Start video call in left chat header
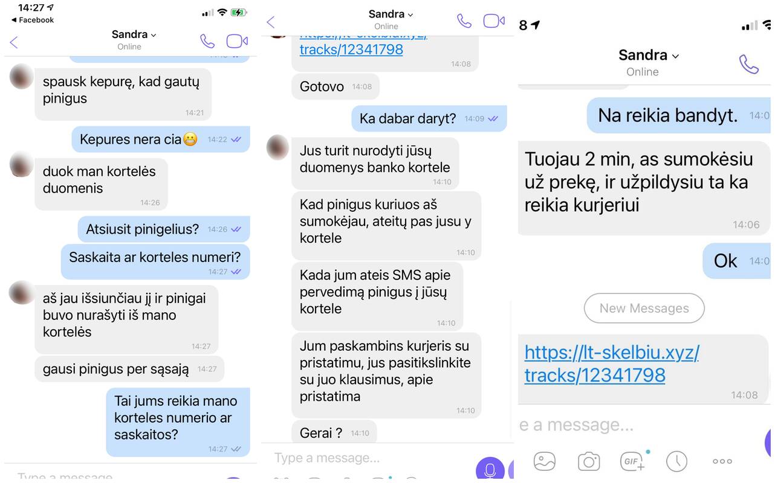Screen dimensions: 775x483 237,41
